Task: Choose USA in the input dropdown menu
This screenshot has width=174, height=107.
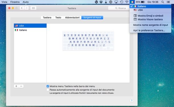Action: click(150, 10)
